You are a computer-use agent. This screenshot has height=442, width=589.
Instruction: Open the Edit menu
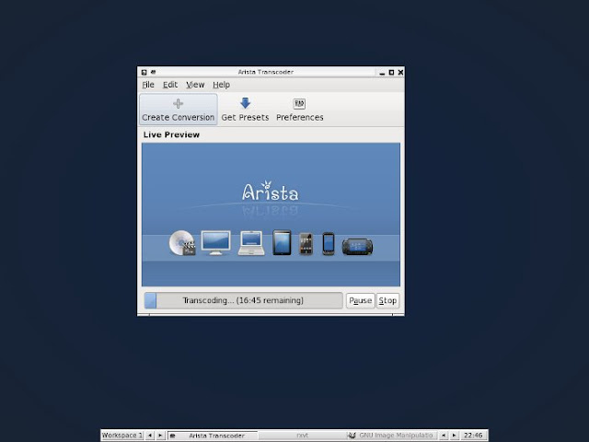click(169, 85)
